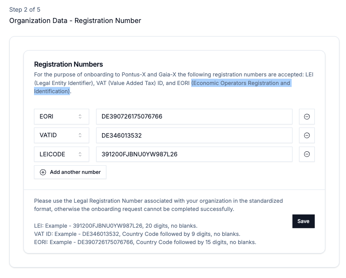Click the minus icon beside LEICODE row
Viewport: 346px width, 278px height.
click(307, 154)
